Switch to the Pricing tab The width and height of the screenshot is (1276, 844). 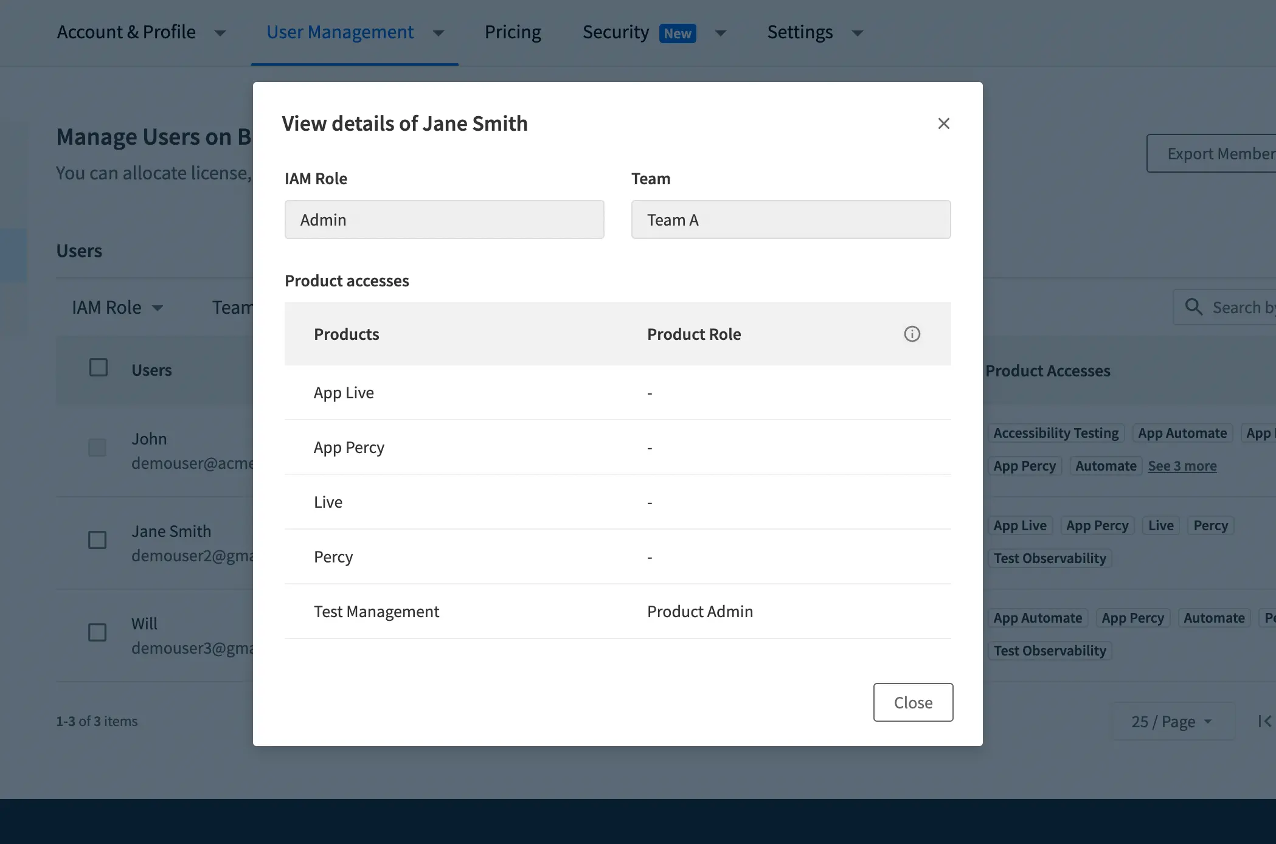tap(513, 32)
